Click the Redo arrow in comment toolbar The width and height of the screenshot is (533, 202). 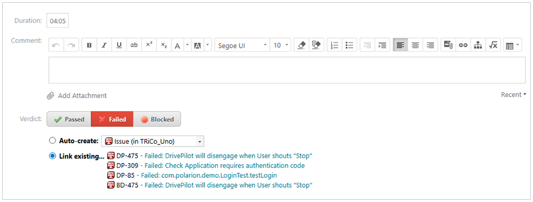71,45
